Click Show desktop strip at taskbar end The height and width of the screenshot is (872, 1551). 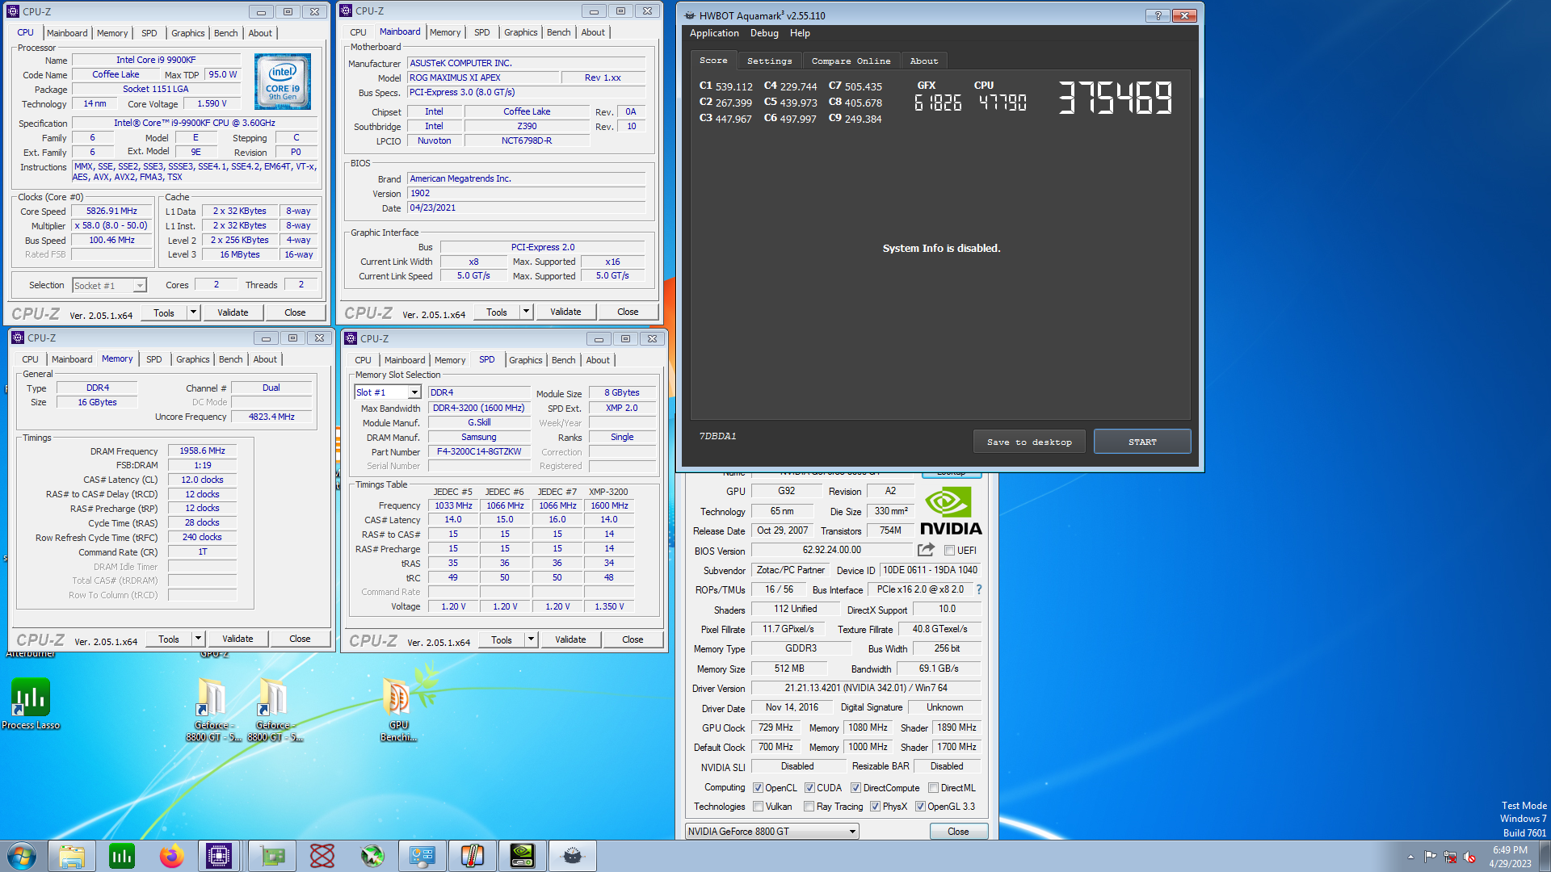(1545, 856)
